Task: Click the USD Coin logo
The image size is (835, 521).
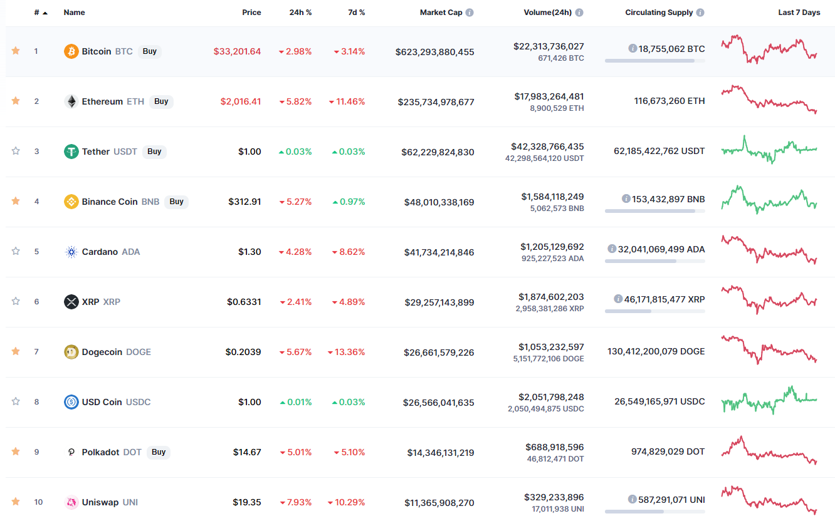Action: [x=71, y=402]
